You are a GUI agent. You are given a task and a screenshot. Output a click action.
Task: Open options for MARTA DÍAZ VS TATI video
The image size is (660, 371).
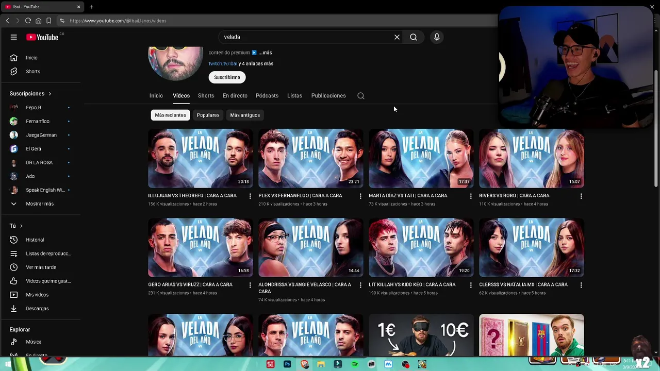tap(471, 196)
